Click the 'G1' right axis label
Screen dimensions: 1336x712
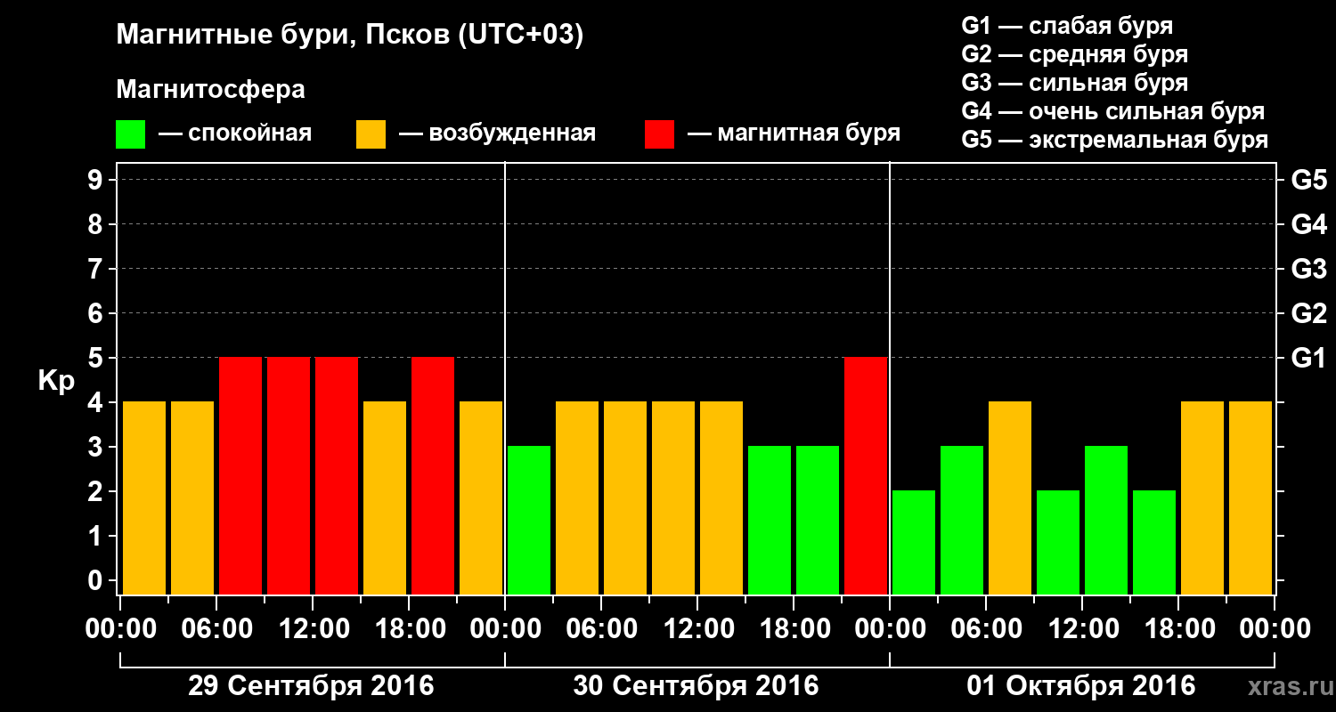pos(1308,358)
